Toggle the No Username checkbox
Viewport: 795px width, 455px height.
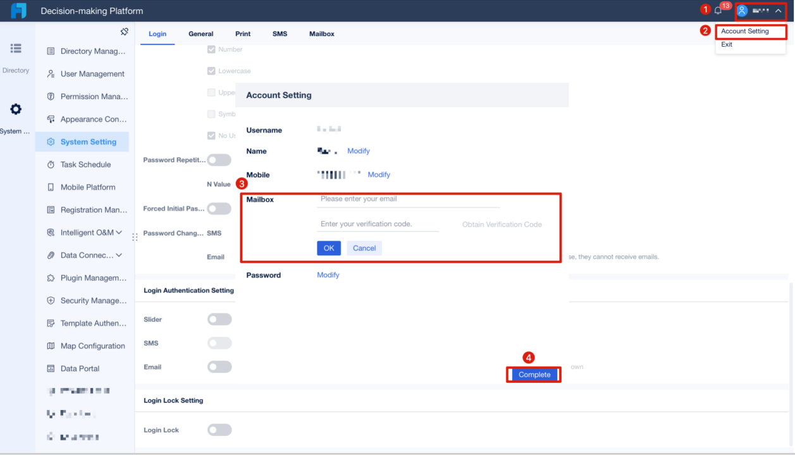[211, 135]
